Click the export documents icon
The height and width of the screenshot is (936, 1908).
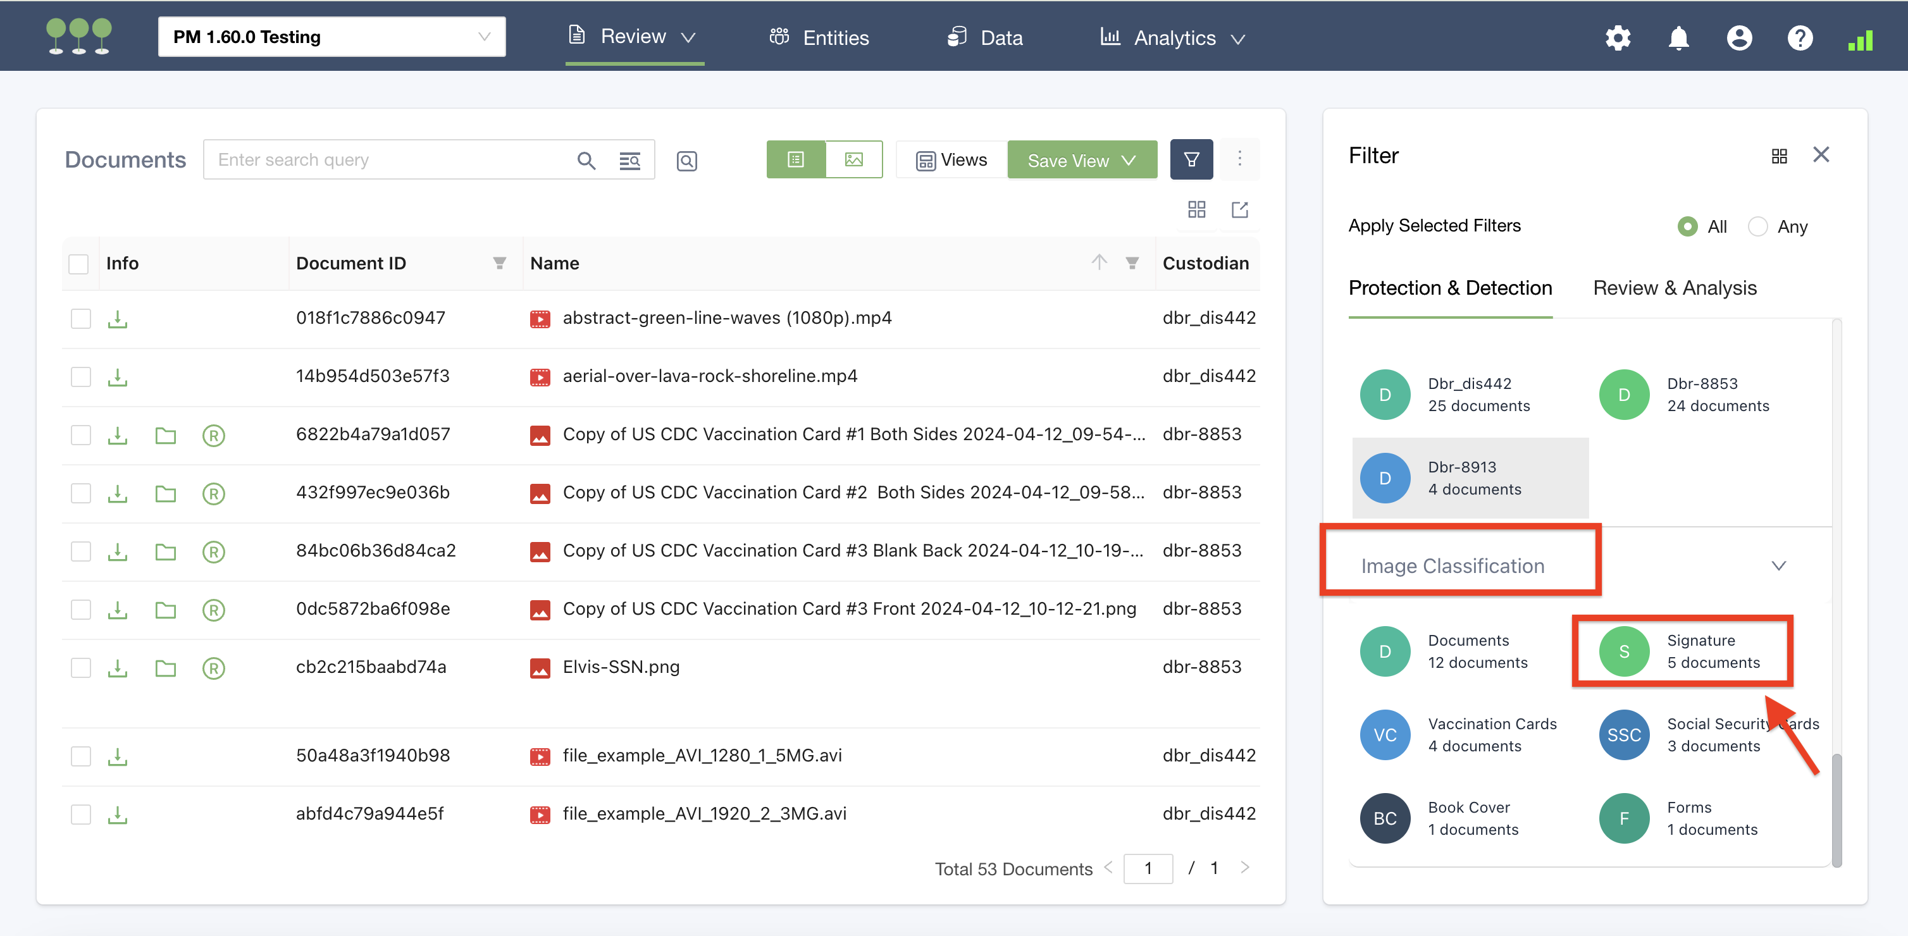pos(1239,209)
